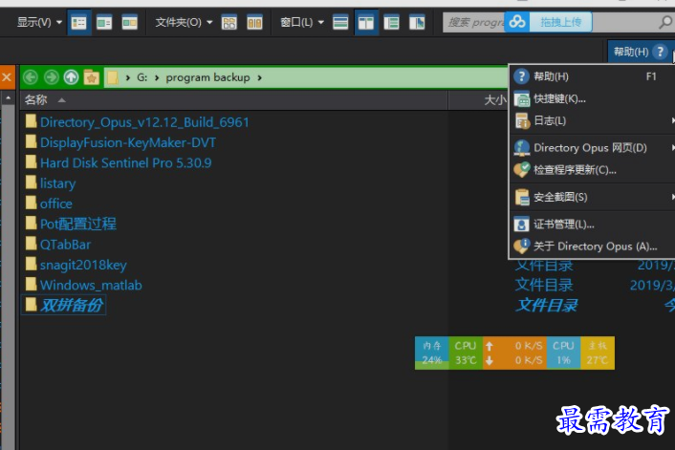Click the magnifier search icon

[x=665, y=22]
